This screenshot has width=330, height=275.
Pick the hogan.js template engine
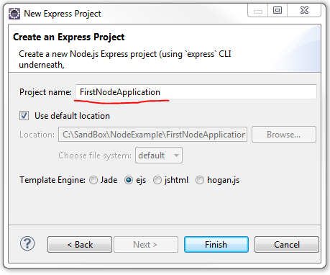(200, 180)
